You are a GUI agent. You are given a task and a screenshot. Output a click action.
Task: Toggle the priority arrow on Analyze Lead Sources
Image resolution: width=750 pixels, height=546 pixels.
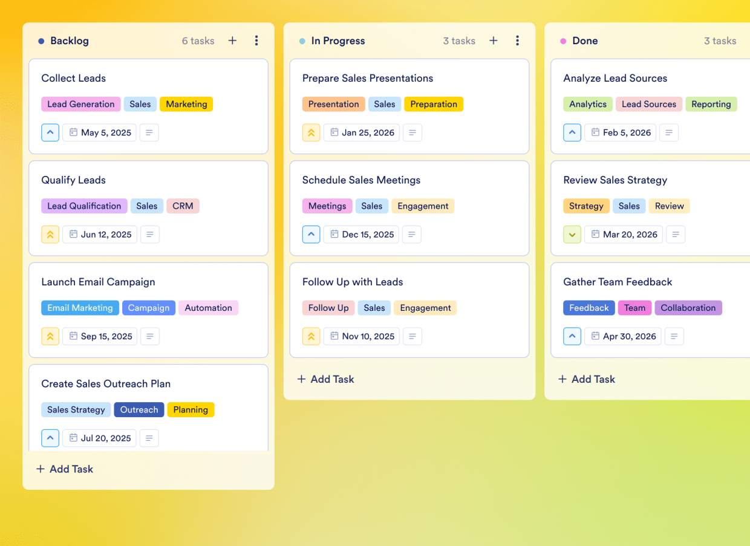coord(572,132)
